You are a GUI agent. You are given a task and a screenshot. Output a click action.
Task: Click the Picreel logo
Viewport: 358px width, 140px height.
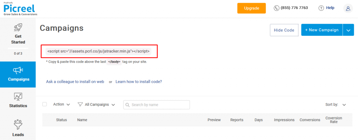coord(19,8)
